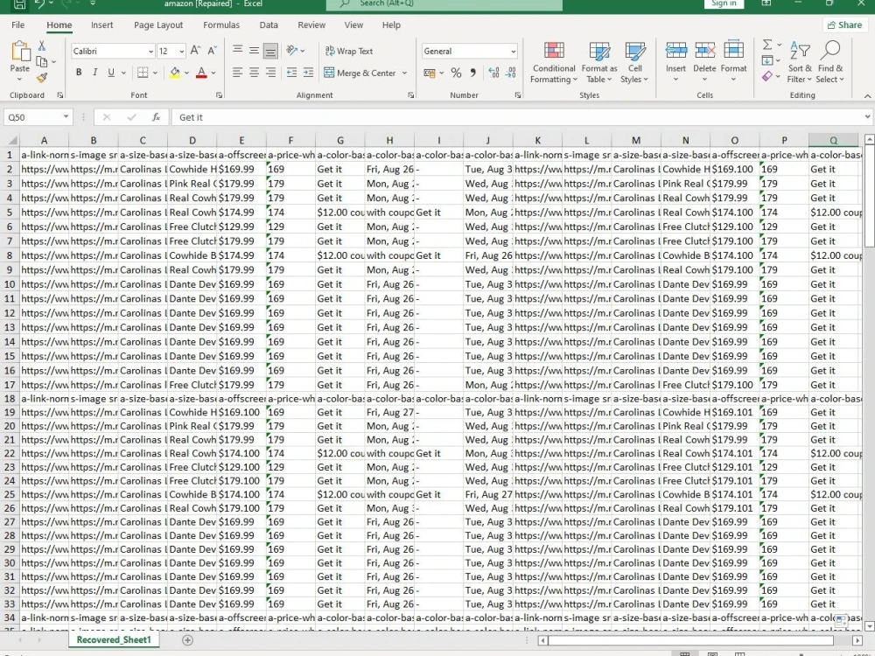The image size is (875, 656).
Task: Click the Name Box showing Q50
Action: 38,117
